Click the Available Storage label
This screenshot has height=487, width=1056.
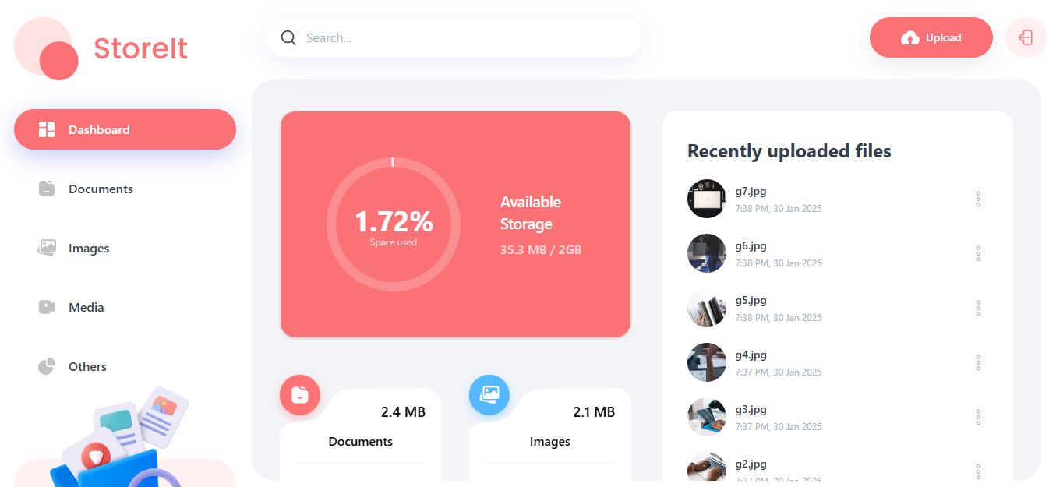tap(531, 213)
